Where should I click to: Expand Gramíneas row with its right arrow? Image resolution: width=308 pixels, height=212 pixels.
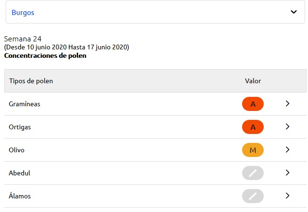click(288, 103)
